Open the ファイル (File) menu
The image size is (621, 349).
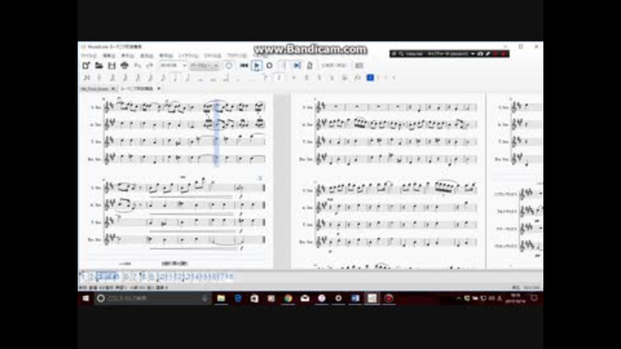[x=89, y=56]
